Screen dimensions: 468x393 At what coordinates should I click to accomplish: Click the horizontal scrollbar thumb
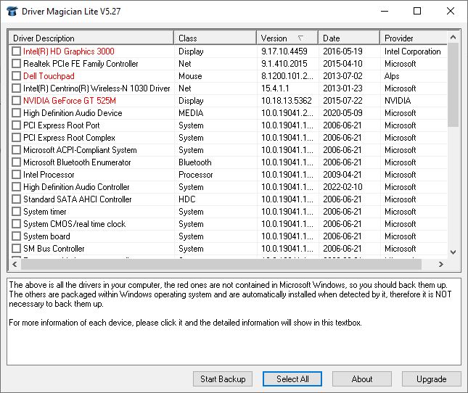pyautogui.click(x=221, y=264)
